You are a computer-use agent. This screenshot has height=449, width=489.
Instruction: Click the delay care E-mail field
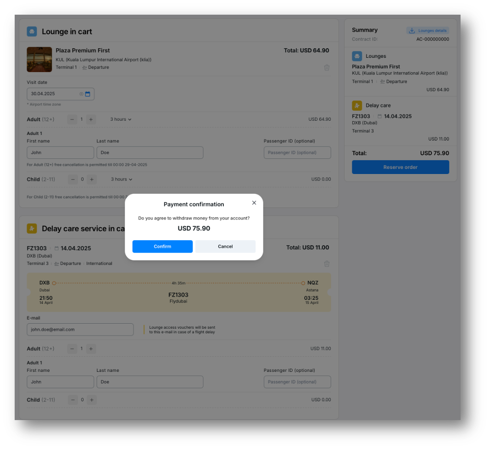click(80, 330)
